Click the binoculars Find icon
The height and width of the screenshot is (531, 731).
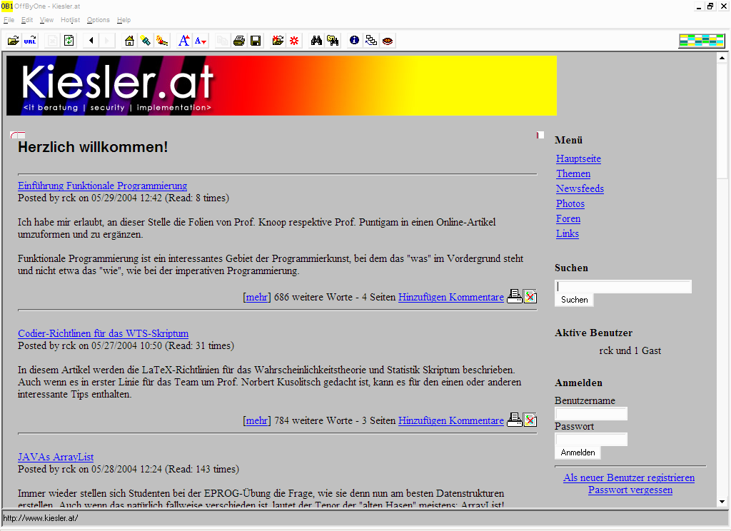point(316,41)
